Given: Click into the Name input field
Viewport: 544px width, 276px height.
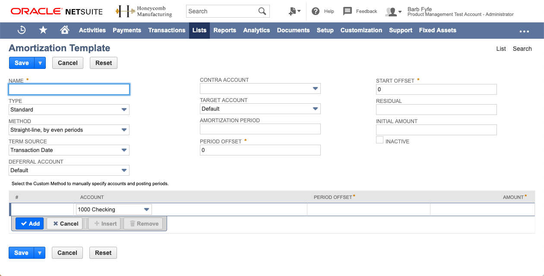Looking at the screenshot, I should tap(69, 90).
